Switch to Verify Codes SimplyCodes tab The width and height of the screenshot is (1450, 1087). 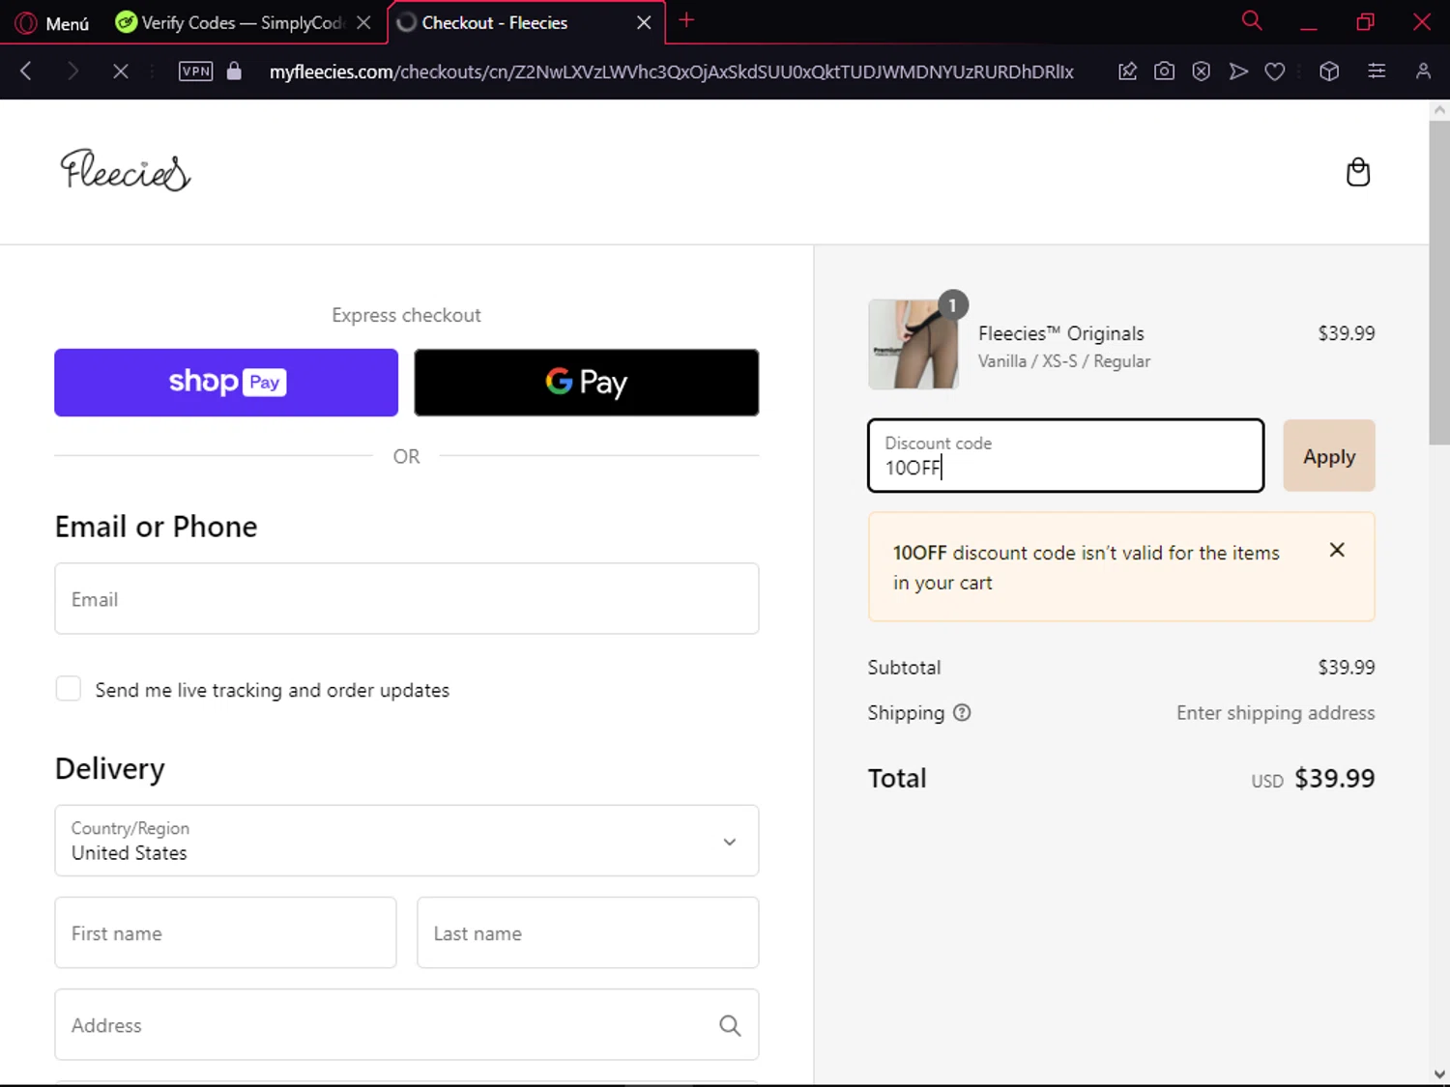point(230,22)
